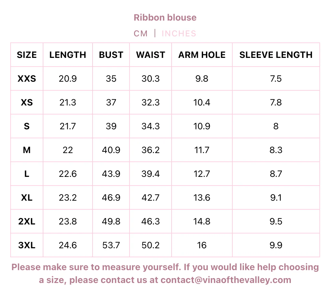Click the SLEEVE LENGTH column header
This screenshot has height=292, width=331.
pos(276,55)
